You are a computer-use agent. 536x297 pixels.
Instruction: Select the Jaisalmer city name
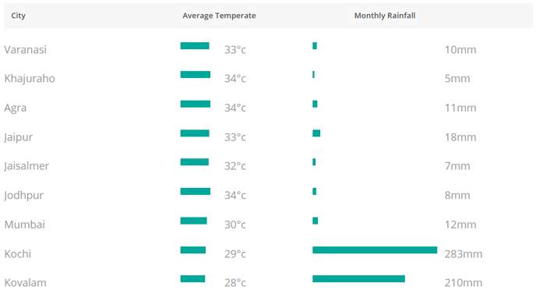pos(26,166)
